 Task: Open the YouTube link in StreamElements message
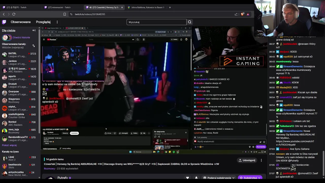(x=295, y=143)
